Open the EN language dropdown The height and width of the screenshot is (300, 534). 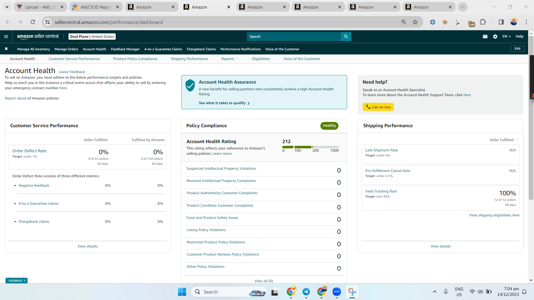[x=506, y=36]
